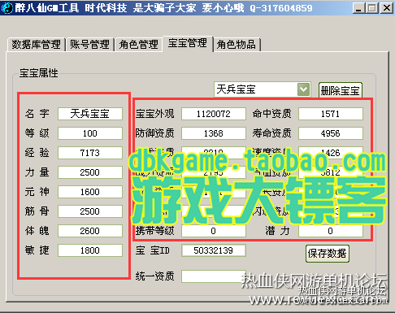The height and width of the screenshot is (313, 395).
Task: Click the 等级 field with value 100
Action: (x=90, y=133)
